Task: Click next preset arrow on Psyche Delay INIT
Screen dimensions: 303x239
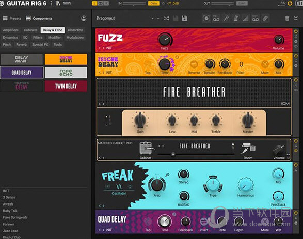Action: 103,73
